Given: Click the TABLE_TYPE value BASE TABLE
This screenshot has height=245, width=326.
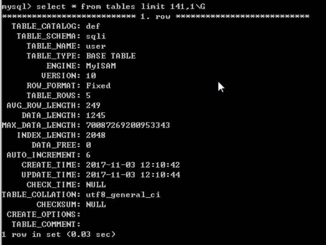Looking at the screenshot, I should coord(111,56).
